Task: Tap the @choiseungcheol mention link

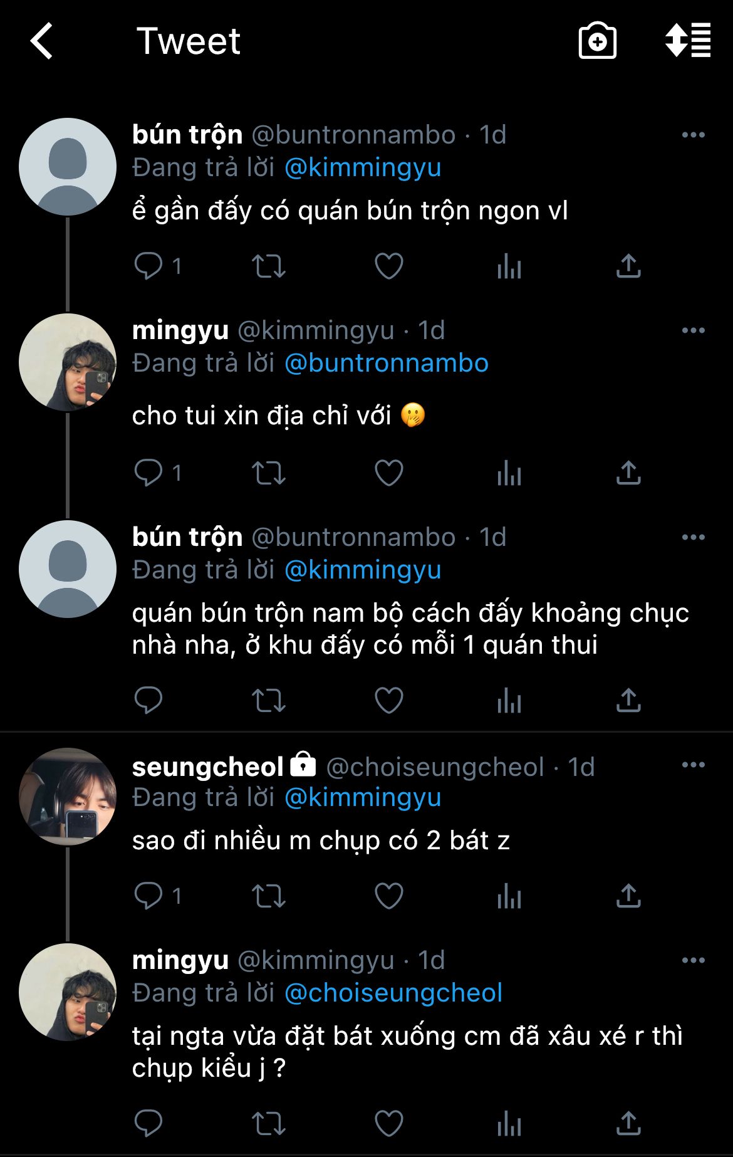Action: pyautogui.click(x=393, y=993)
